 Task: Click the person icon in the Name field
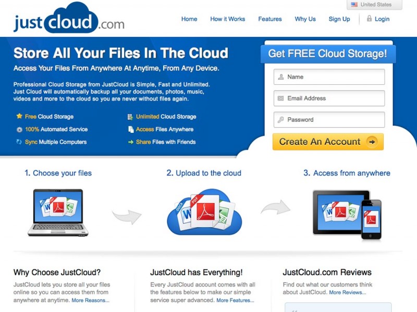tap(280, 77)
